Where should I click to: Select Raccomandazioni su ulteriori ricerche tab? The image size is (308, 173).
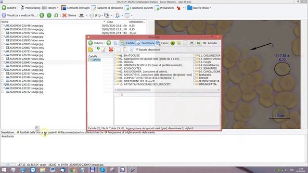click(x=80, y=133)
